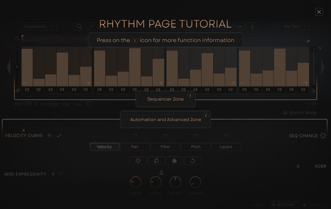The image size is (331, 209).
Task: Open the Expressivity dropdown
Action: 39,26
